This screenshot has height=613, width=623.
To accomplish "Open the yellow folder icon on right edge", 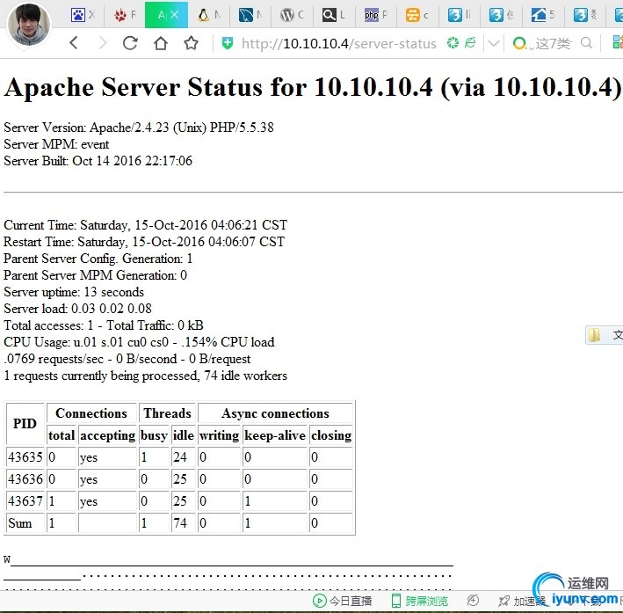I will (594, 335).
